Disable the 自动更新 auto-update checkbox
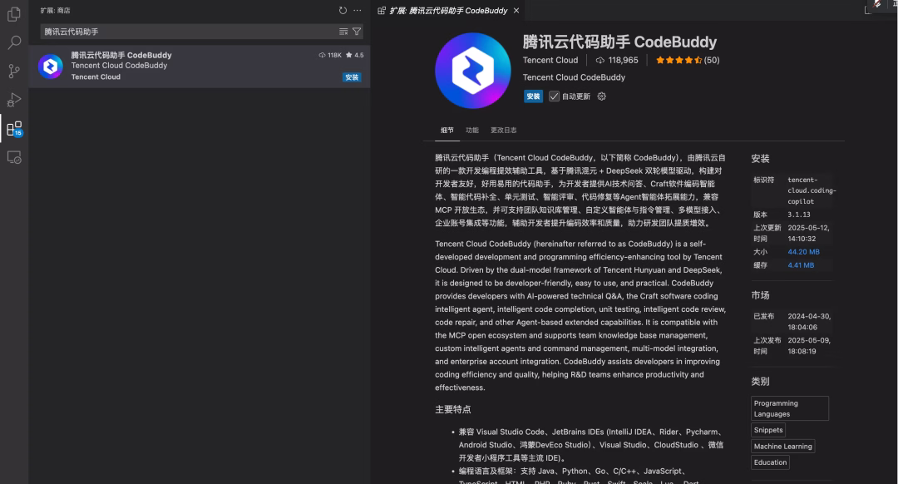Screen dimensions: 898x484 [555, 96]
